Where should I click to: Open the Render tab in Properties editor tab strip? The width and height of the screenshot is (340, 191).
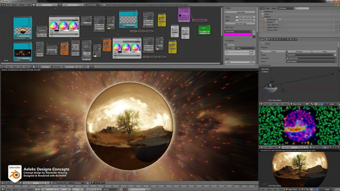267,39
